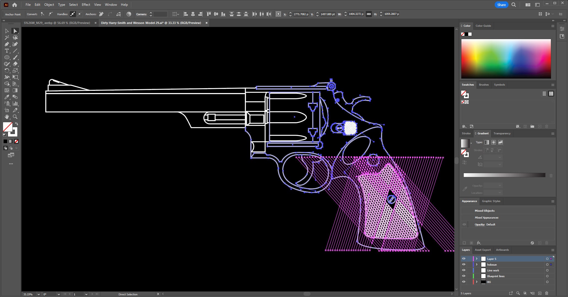Open the Swatches panel options menu
Image resolution: width=568 pixels, height=297 pixels.
[x=553, y=85]
